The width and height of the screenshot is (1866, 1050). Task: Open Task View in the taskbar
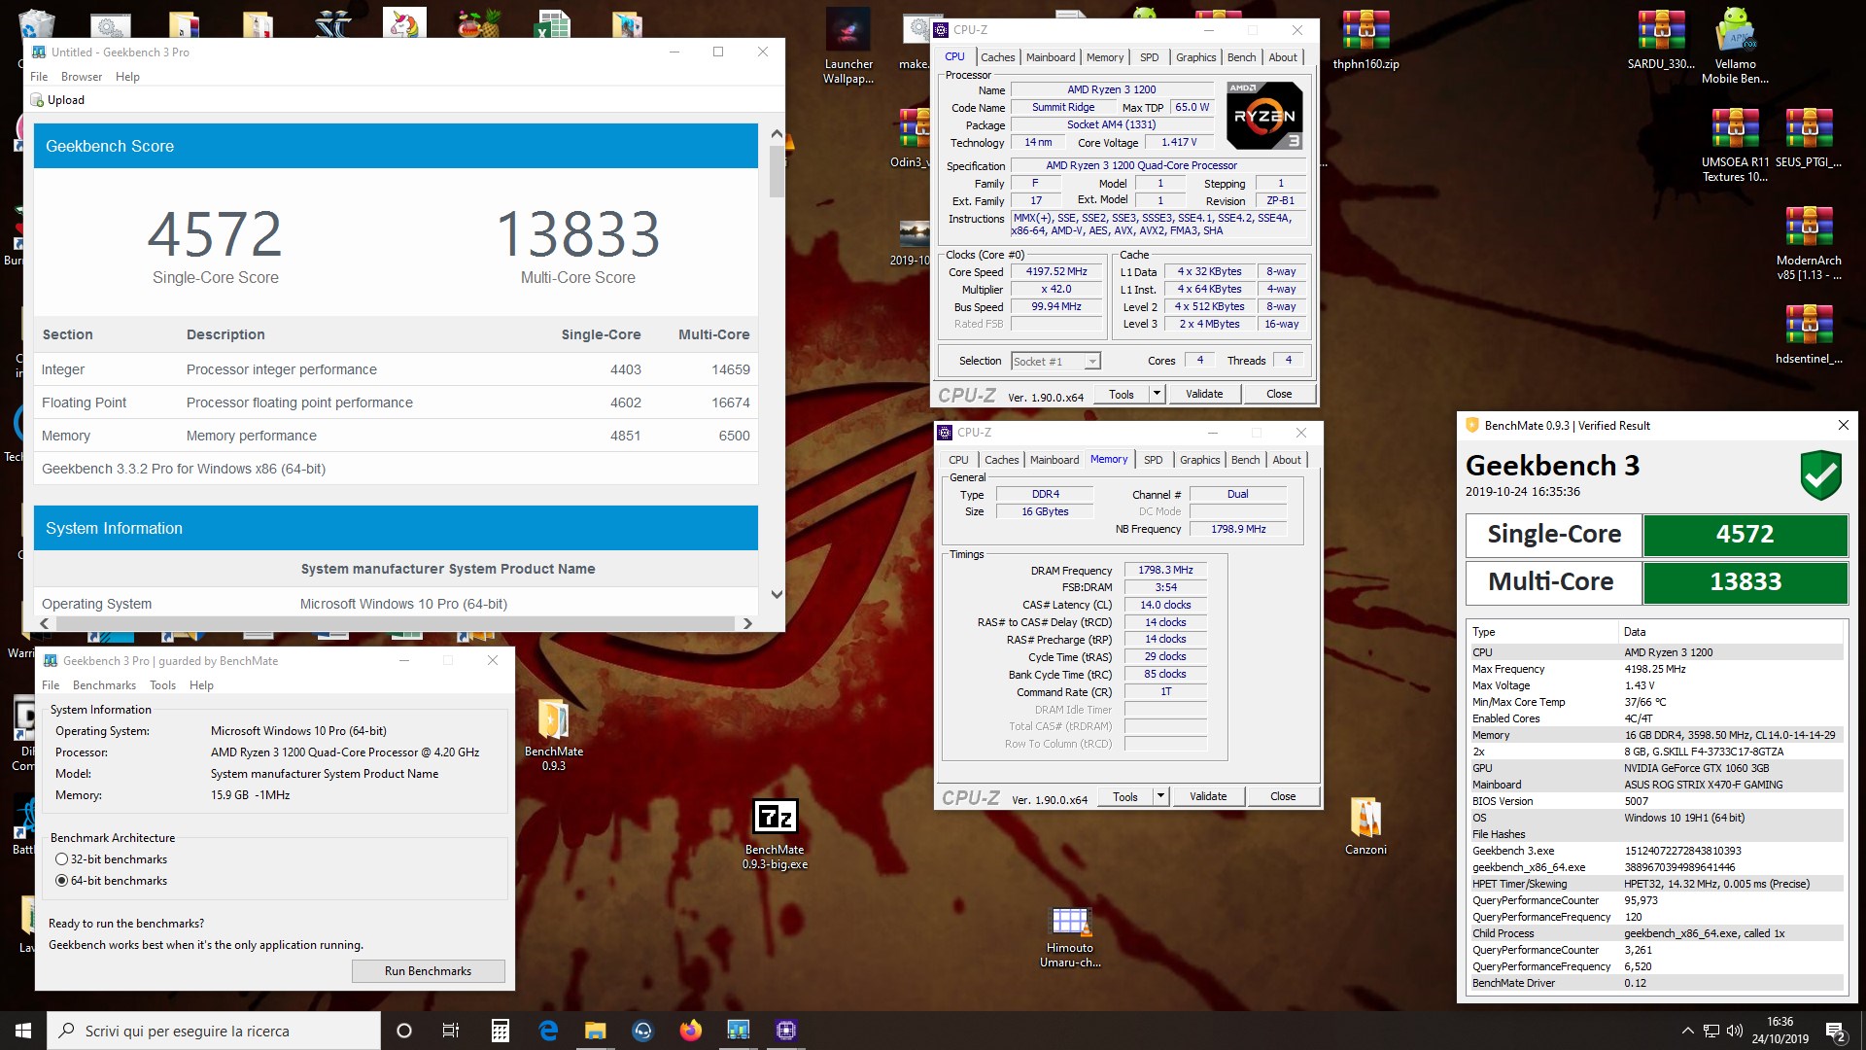click(451, 1031)
